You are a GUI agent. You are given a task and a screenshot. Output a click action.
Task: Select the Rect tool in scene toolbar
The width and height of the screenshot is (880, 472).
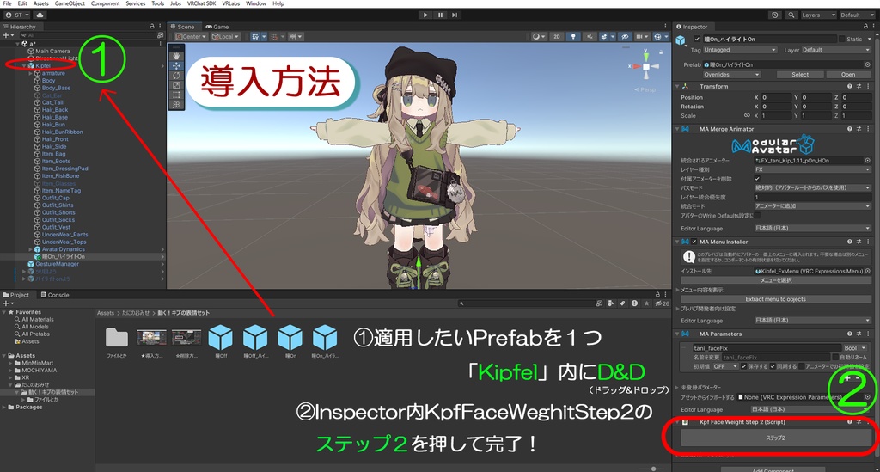tap(176, 95)
